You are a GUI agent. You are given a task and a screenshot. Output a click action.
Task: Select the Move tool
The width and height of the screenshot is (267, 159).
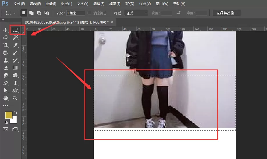5,30
